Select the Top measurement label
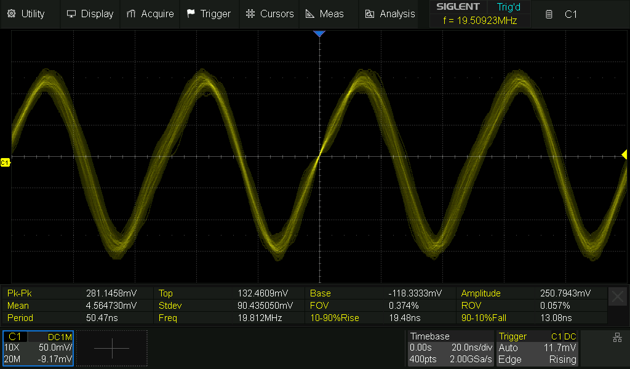This screenshot has width=630, height=369. tap(165, 293)
